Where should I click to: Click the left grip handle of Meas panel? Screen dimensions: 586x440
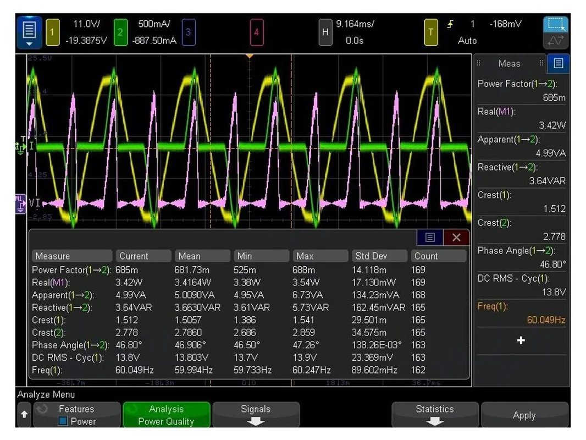click(x=478, y=63)
